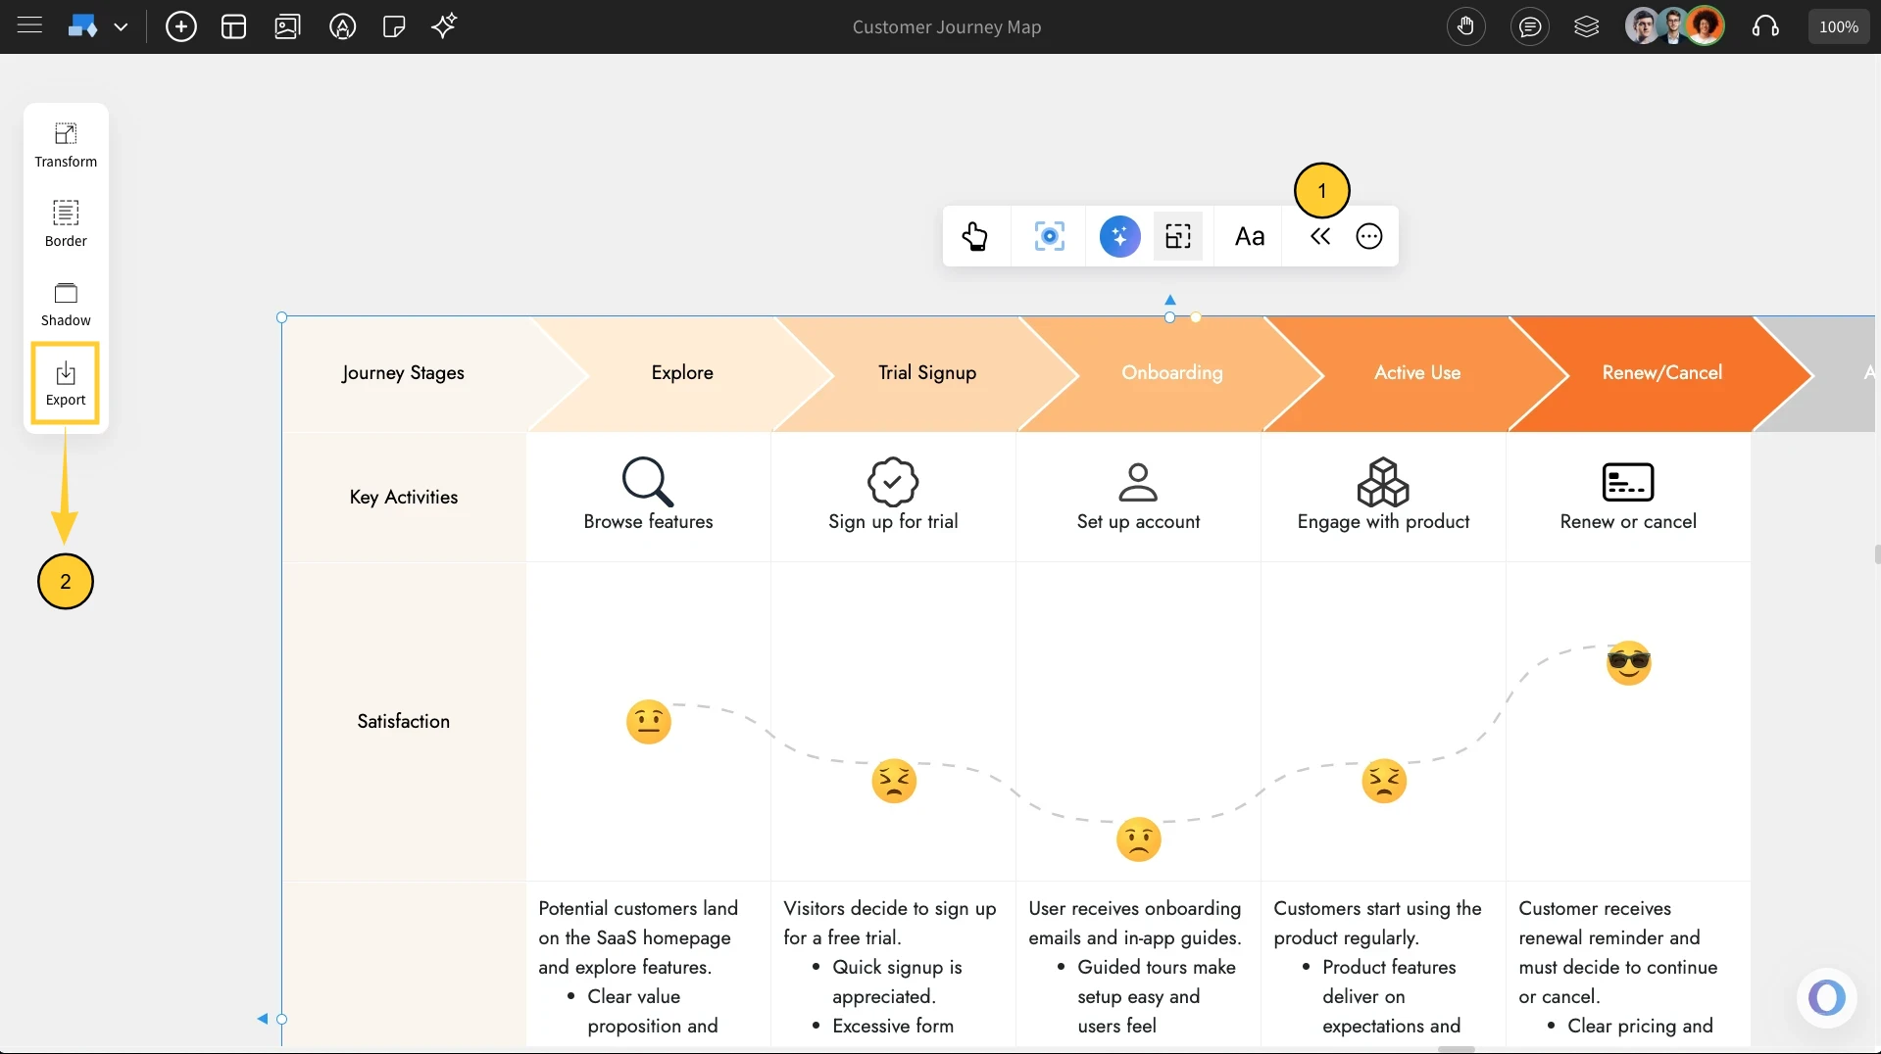Open the comments icon in top bar

click(x=1531, y=26)
